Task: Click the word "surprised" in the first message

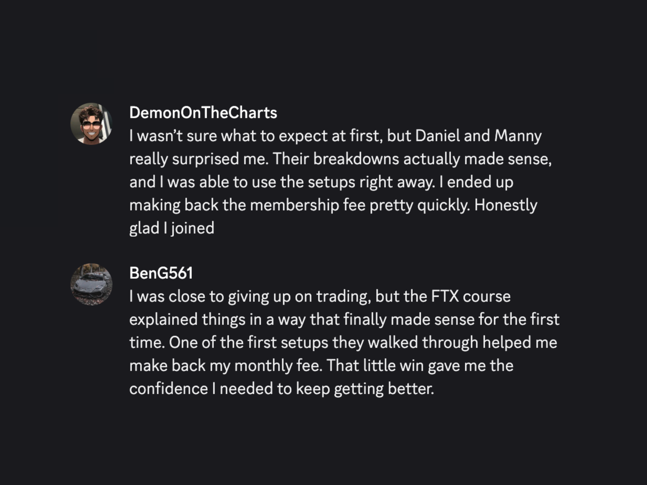Action: pos(205,159)
